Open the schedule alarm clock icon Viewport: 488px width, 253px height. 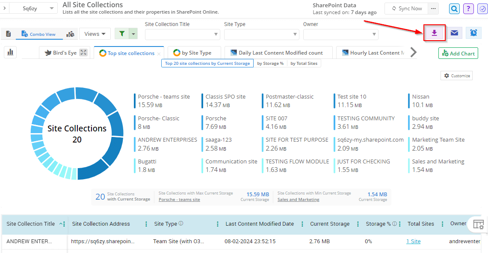pos(473,33)
